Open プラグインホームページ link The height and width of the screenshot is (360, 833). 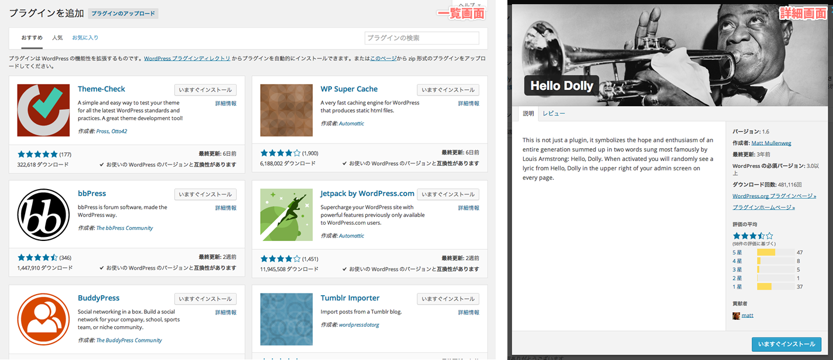click(x=763, y=207)
